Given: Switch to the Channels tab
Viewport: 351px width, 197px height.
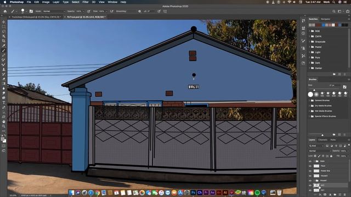Looking at the screenshot, I should [322, 140].
